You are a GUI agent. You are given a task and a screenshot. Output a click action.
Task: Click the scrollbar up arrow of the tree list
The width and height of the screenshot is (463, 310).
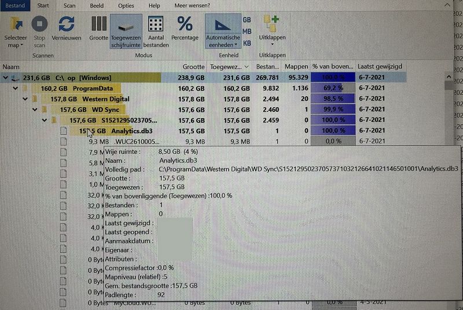point(449,77)
